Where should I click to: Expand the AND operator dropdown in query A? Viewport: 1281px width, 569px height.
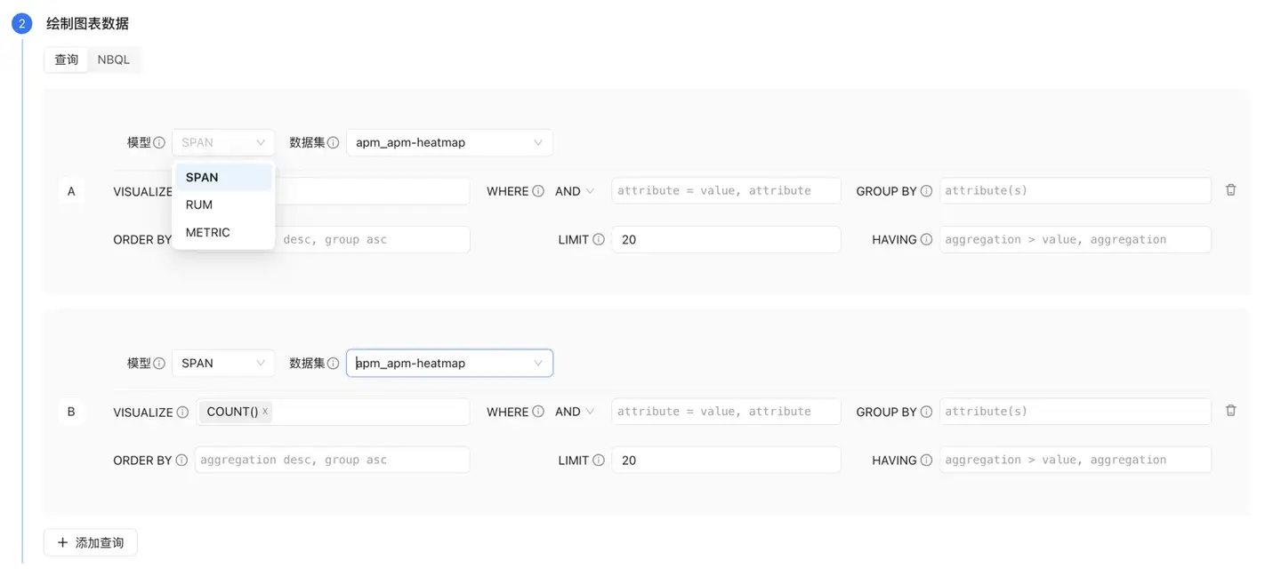[575, 191]
